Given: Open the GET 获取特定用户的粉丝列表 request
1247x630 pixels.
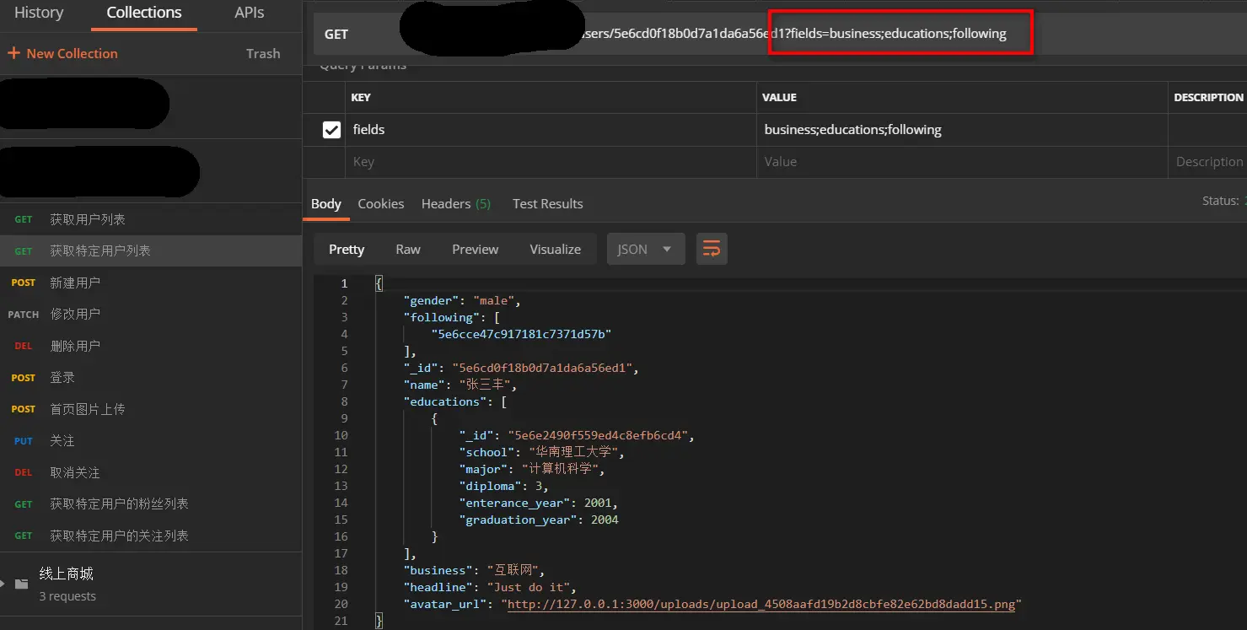Looking at the screenshot, I should [151, 503].
